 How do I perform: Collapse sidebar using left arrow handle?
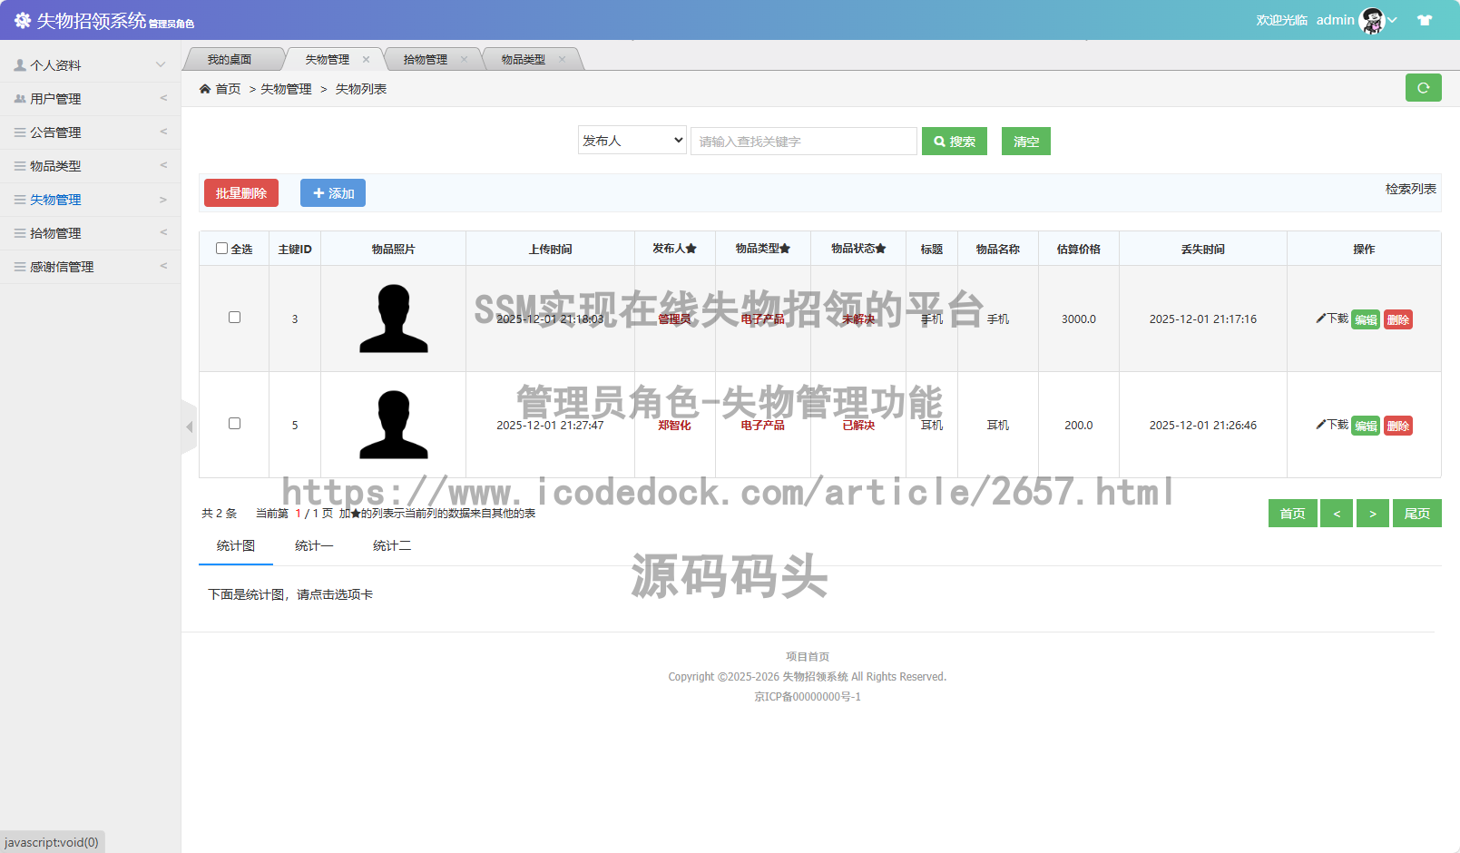189,426
